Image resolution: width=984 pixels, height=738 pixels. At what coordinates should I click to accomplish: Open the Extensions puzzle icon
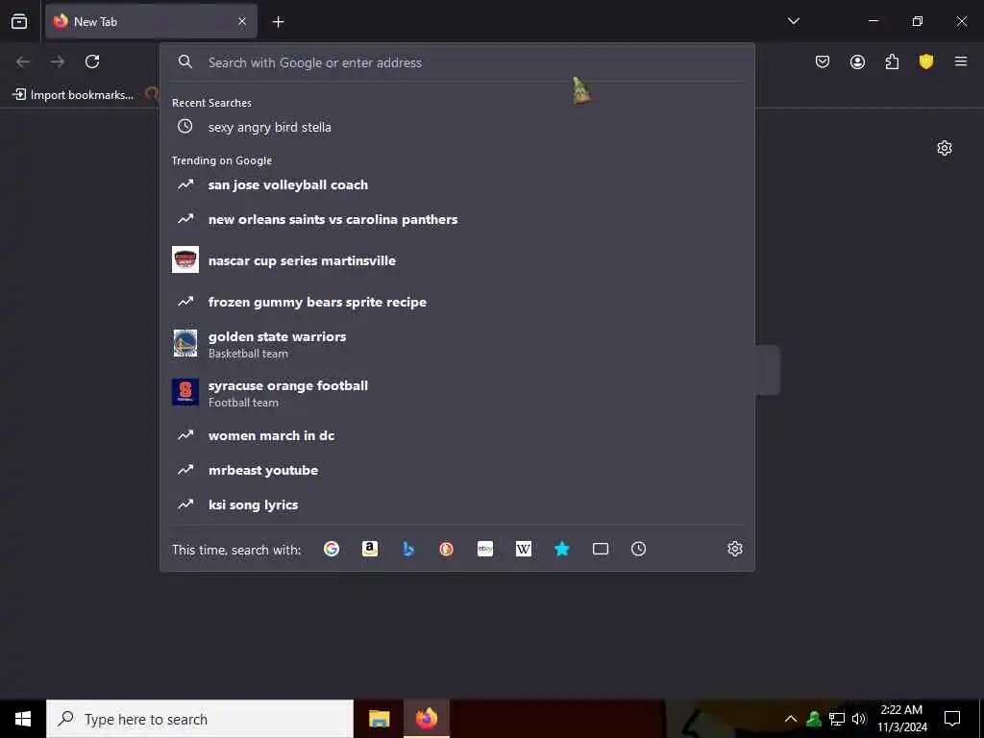click(892, 61)
